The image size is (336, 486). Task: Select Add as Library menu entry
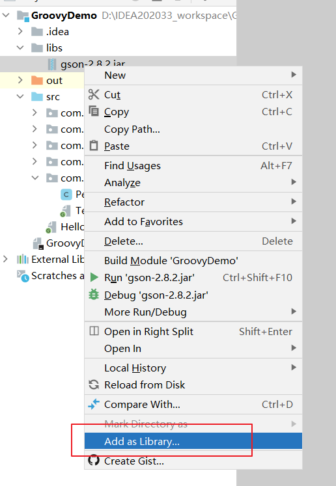coord(193,441)
